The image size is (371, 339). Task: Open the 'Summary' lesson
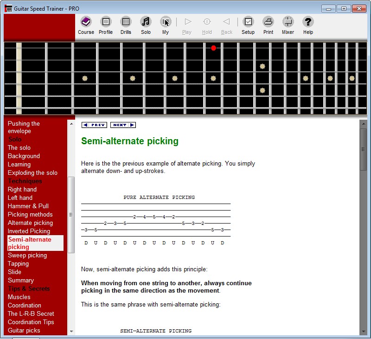click(x=21, y=280)
